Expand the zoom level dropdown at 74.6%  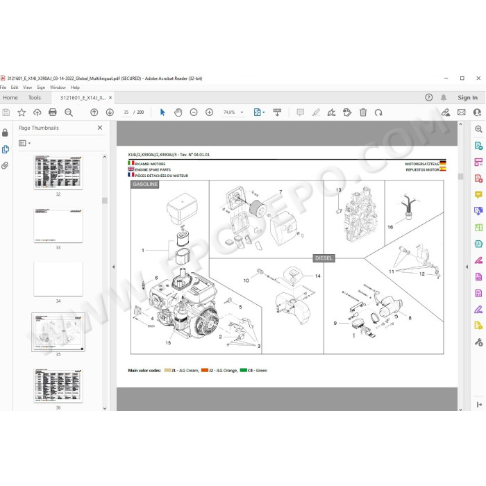point(242,112)
